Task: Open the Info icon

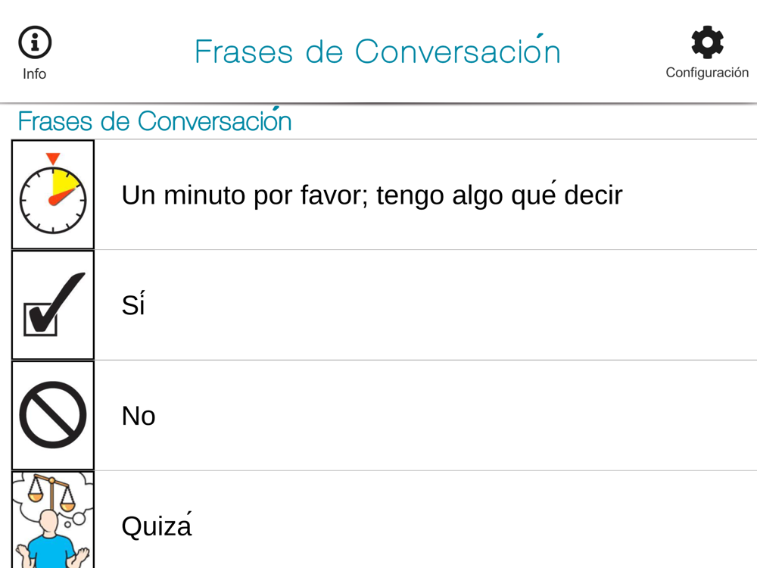Action: (x=35, y=42)
